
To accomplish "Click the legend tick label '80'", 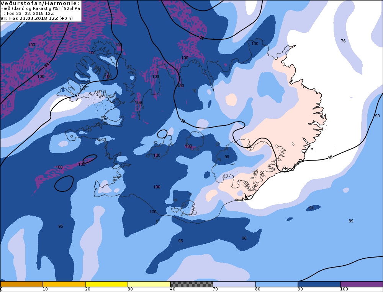I will [x=257, y=289].
